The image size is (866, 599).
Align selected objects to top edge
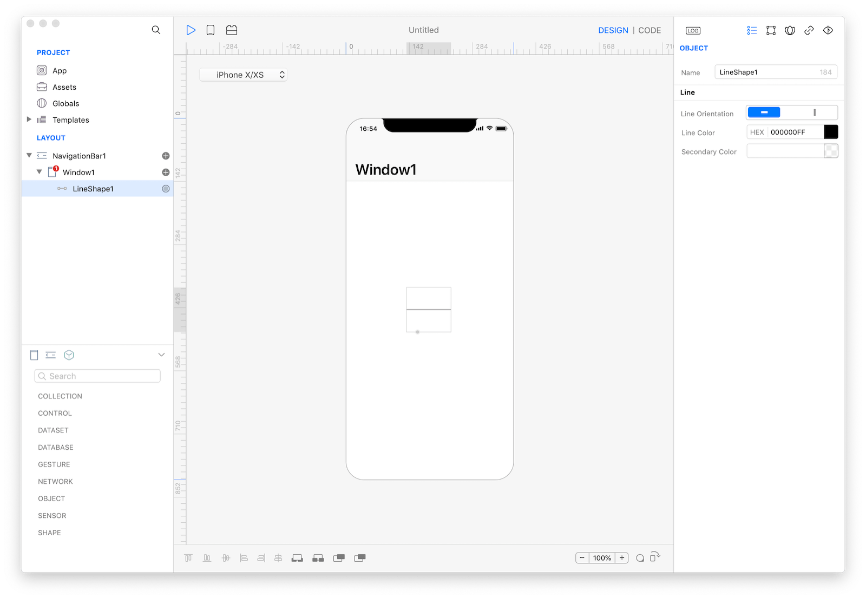[188, 558]
